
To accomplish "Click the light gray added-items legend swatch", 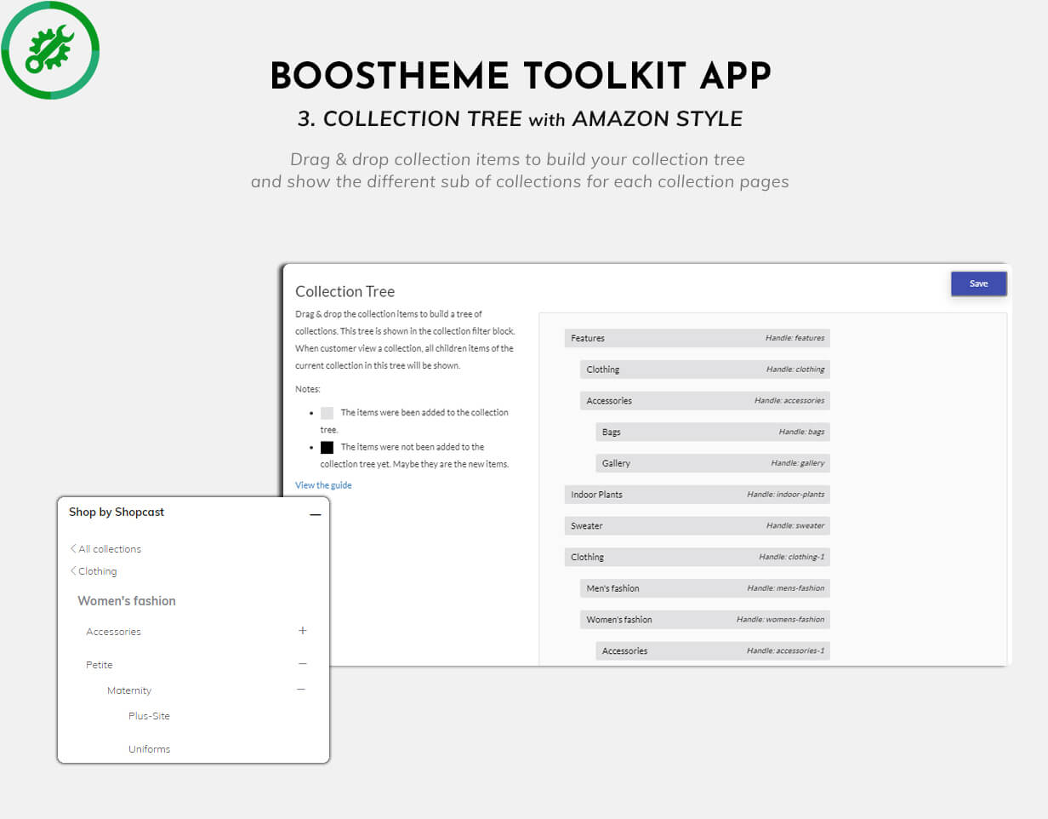I will coord(327,413).
